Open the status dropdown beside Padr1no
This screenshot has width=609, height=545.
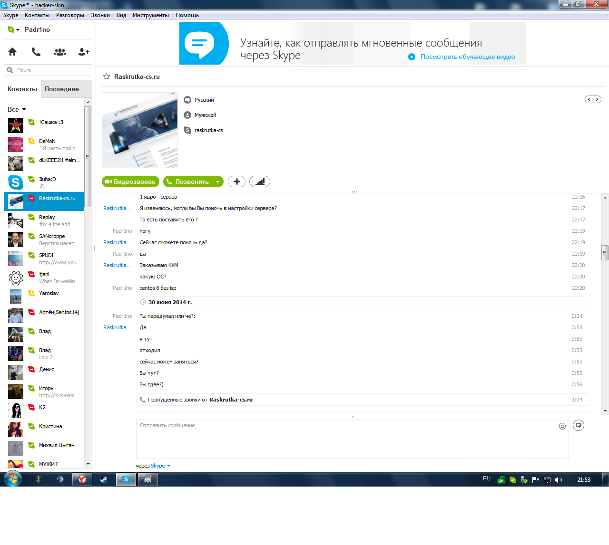pyautogui.click(x=18, y=30)
